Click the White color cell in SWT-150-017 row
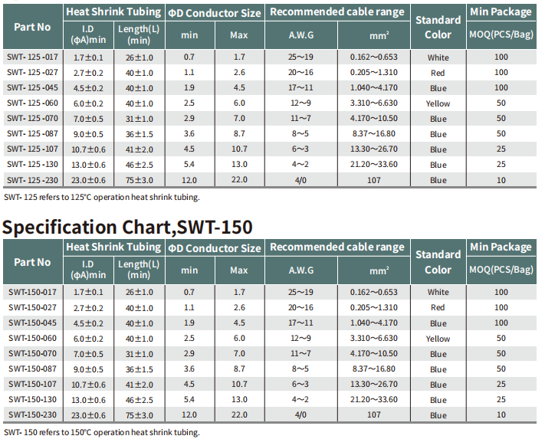The width and height of the screenshot is (545, 439). (x=438, y=292)
